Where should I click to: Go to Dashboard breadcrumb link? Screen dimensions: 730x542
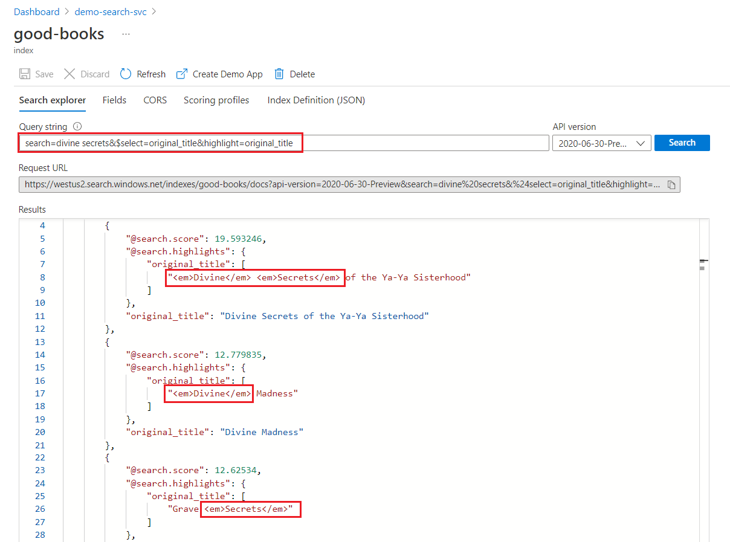click(37, 12)
